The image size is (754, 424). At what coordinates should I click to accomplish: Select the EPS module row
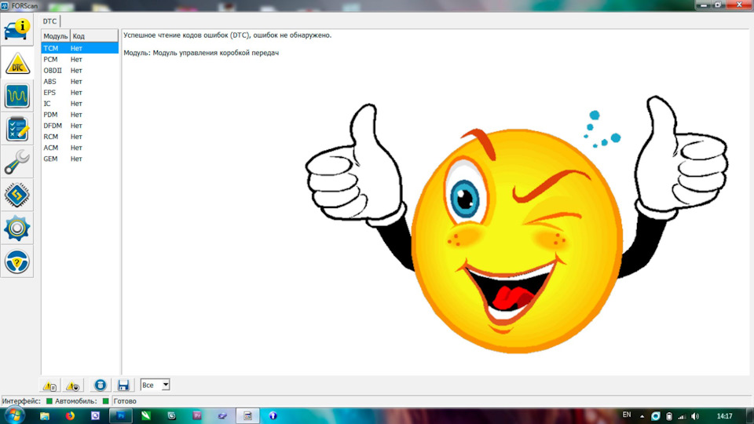point(80,93)
